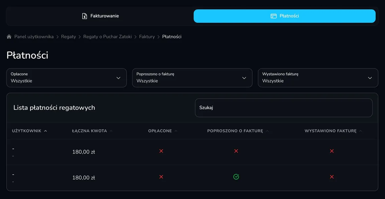Sort by Wystawiono fakturę column header

tap(333, 131)
